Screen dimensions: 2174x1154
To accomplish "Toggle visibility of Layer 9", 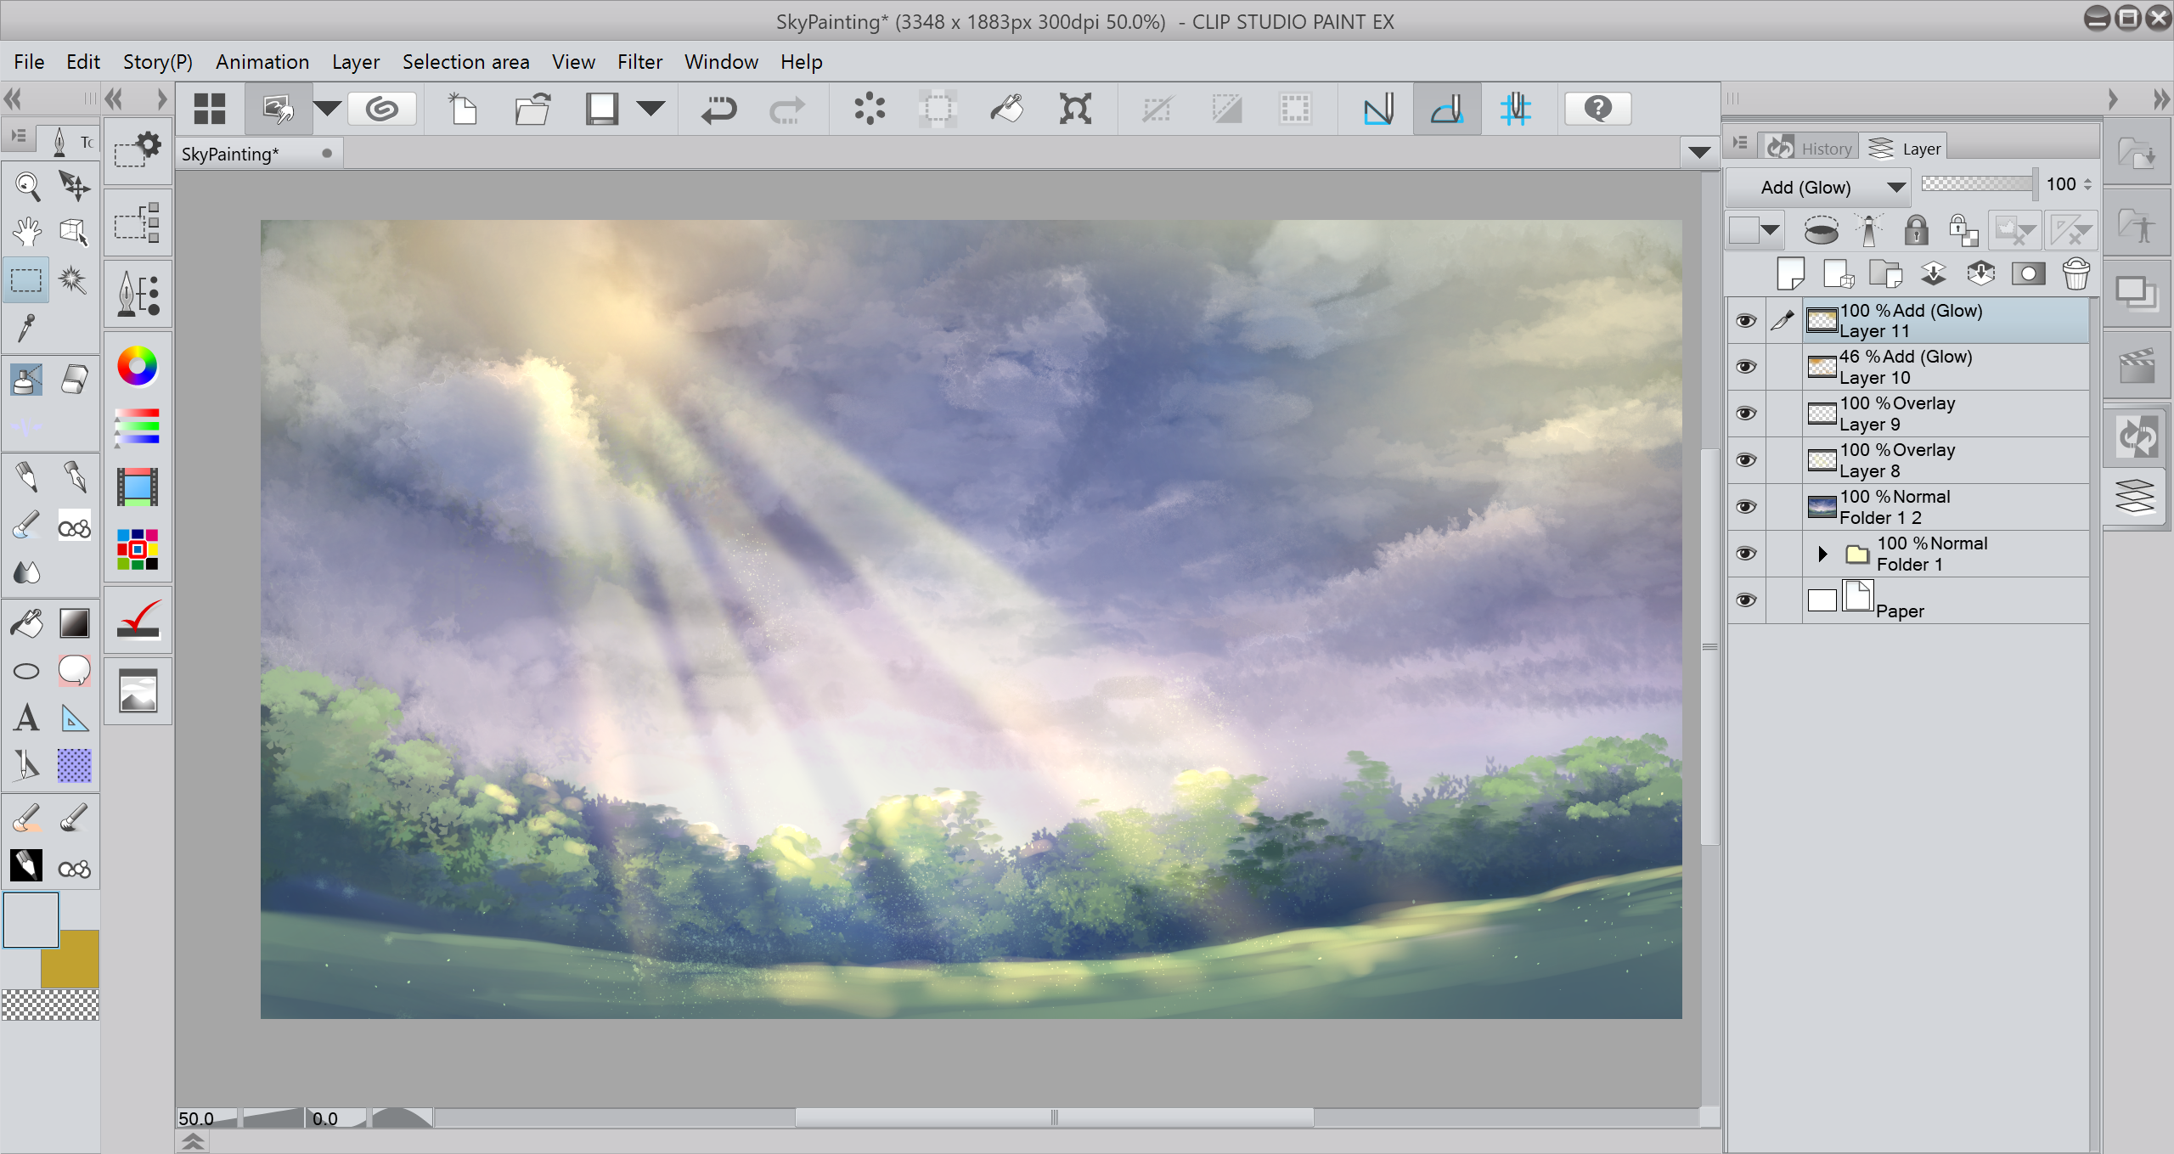I will 1745,414.
